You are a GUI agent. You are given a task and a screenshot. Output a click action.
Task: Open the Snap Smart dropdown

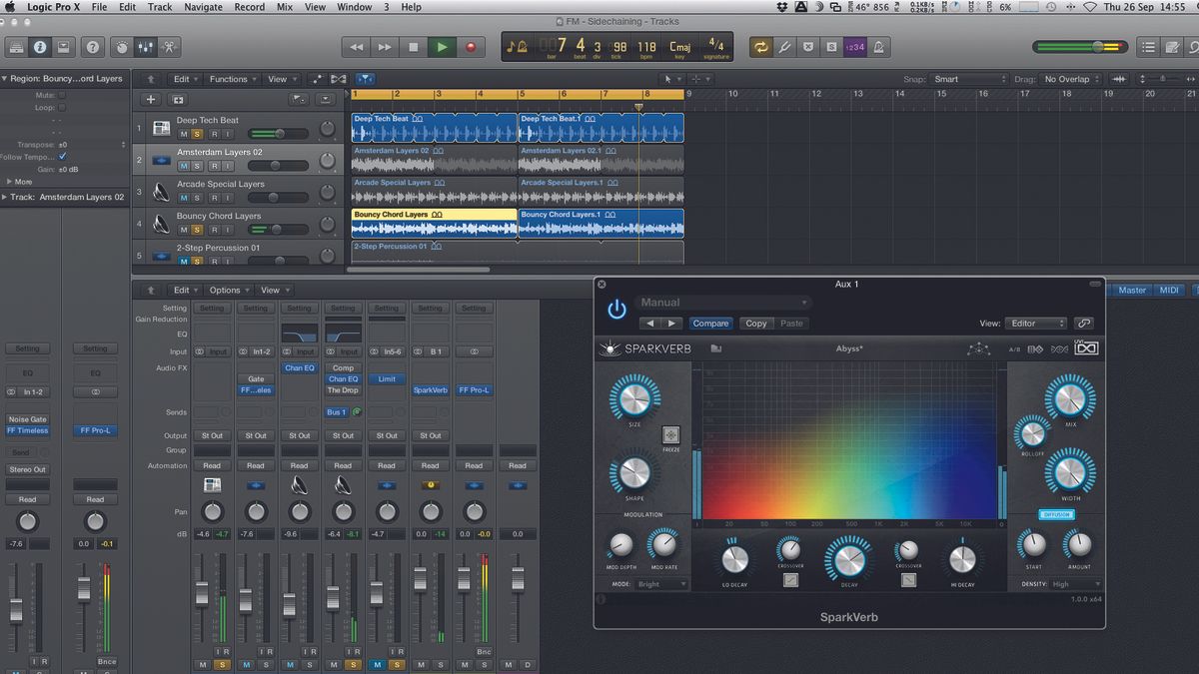(x=967, y=78)
